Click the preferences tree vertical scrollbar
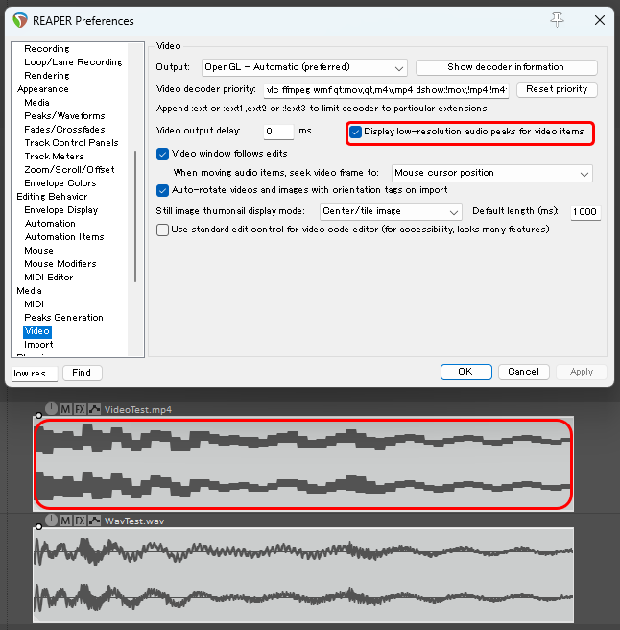This screenshot has width=620, height=630. coord(135,217)
